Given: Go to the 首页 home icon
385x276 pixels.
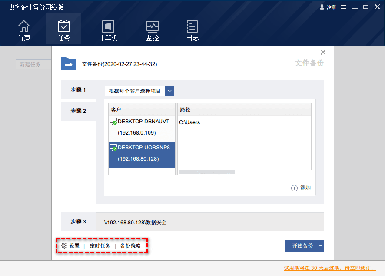Looking at the screenshot, I should click(24, 26).
